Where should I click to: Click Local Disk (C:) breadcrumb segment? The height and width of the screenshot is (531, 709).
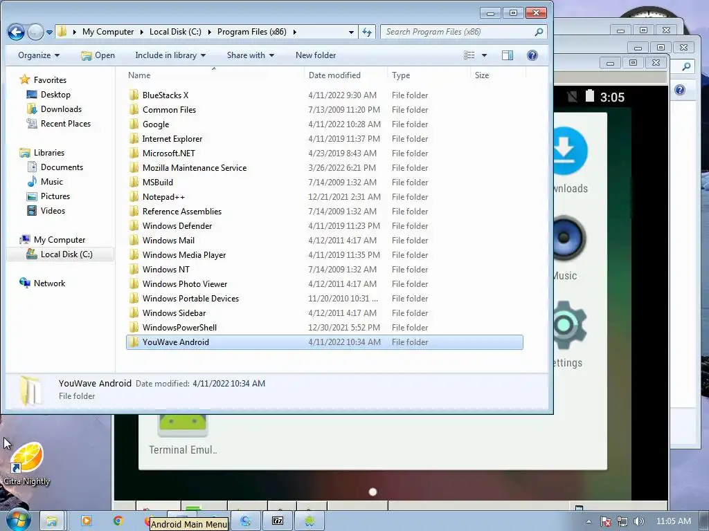[175, 32]
